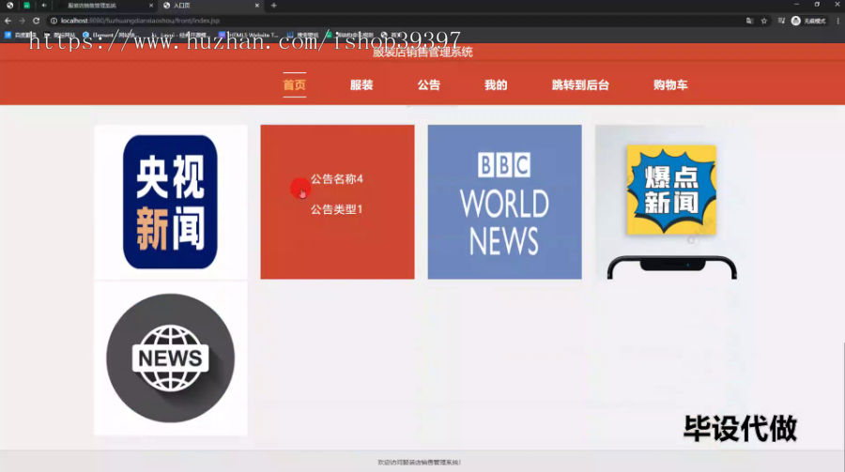Open the media control icon in toolbar
845x472 pixels.
tap(781, 21)
